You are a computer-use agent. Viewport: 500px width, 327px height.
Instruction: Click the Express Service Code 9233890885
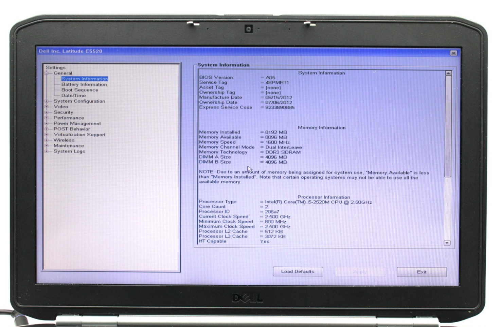pyautogui.click(x=280, y=107)
